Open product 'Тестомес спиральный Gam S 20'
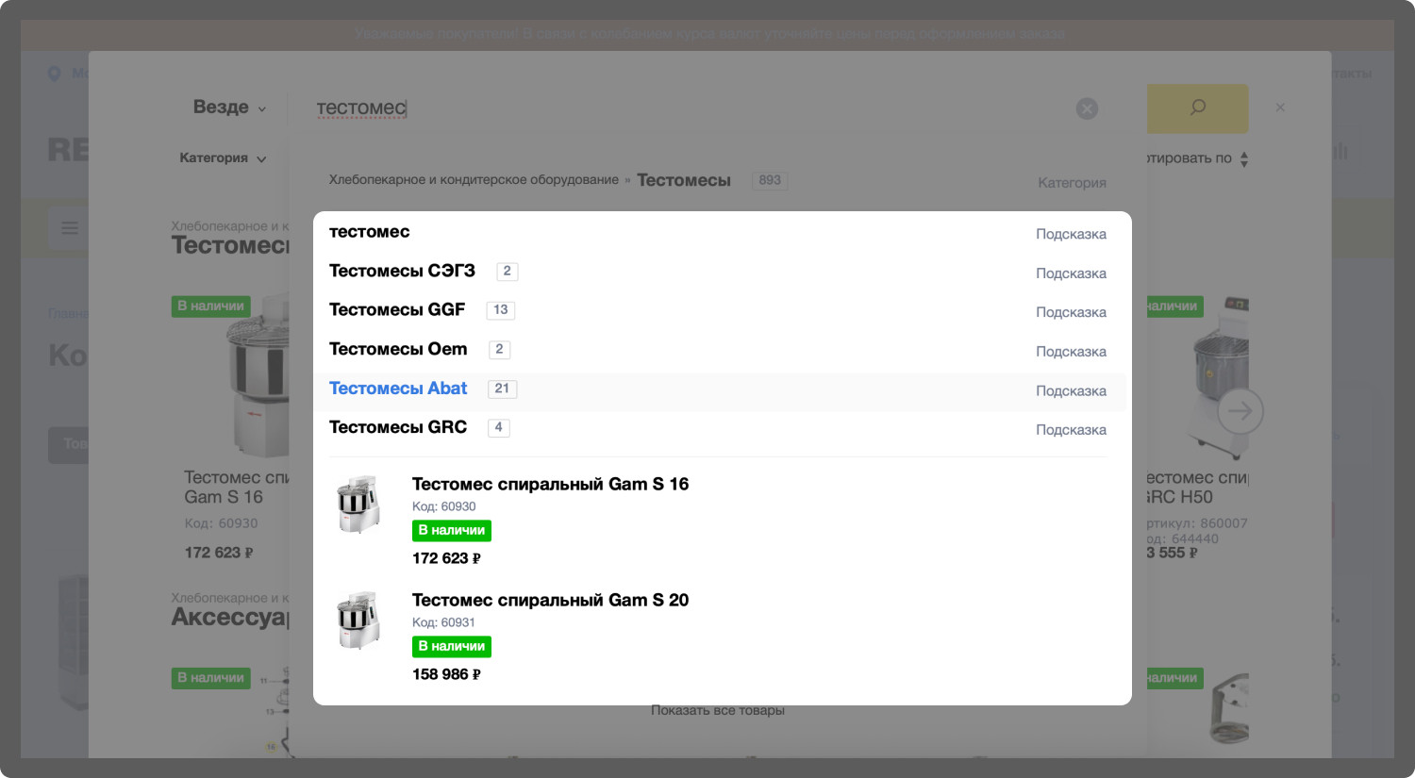Image resolution: width=1415 pixels, height=778 pixels. click(x=550, y=600)
